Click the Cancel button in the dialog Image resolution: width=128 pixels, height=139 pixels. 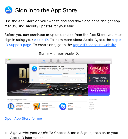pos(74,80)
